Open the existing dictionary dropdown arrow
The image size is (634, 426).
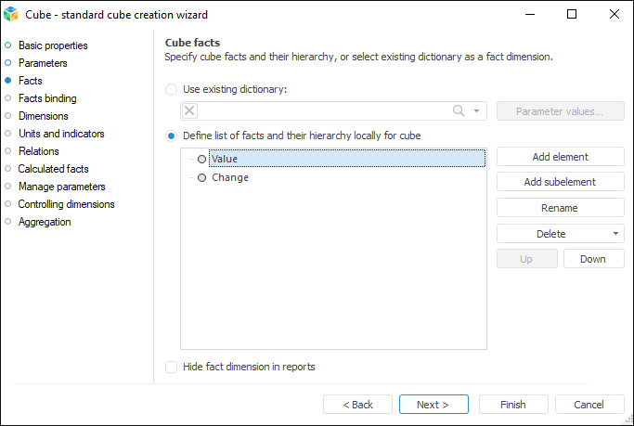477,111
